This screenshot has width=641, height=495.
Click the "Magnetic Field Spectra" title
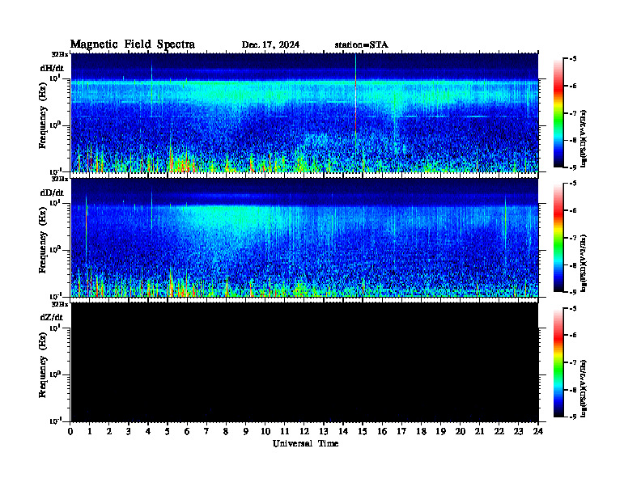pyautogui.click(x=133, y=44)
